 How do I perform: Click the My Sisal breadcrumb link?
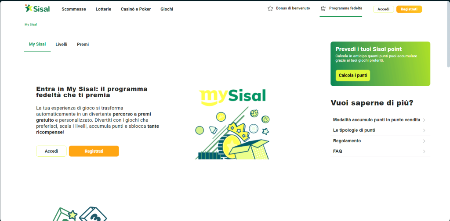point(30,25)
